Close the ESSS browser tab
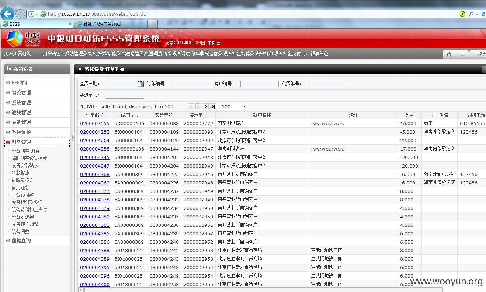Image resolution: width=486 pixels, height=292 pixels. (70, 24)
